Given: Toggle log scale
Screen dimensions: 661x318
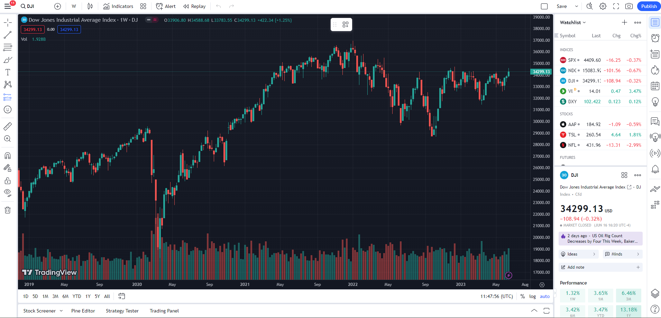Looking at the screenshot, I should tap(532, 296).
